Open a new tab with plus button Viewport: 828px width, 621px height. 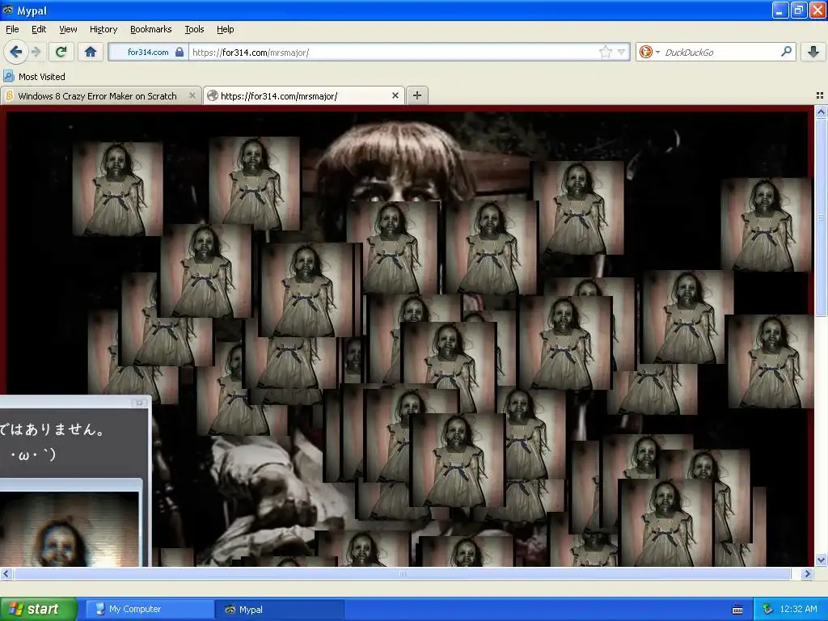[417, 95]
